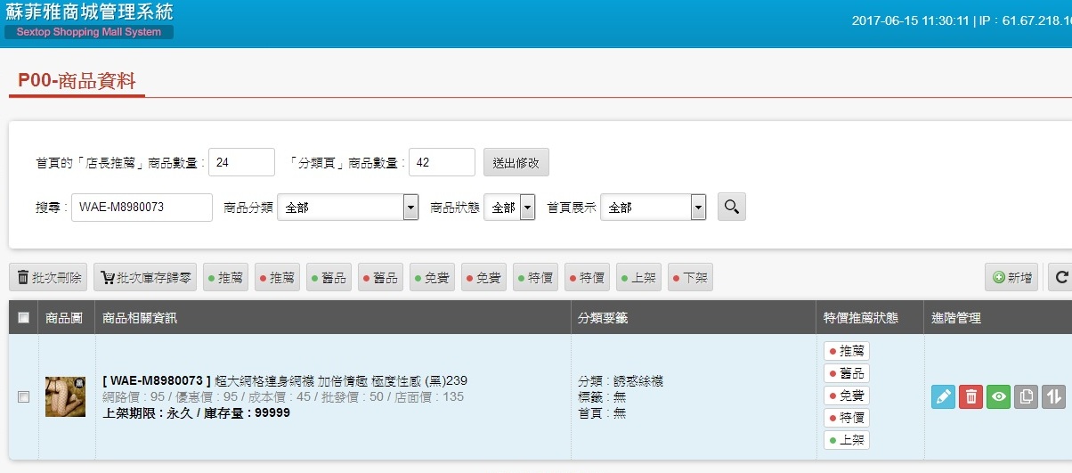Toggle the row's green 上架 status
Image resolution: width=1072 pixels, height=473 pixels.
pyautogui.click(x=846, y=440)
